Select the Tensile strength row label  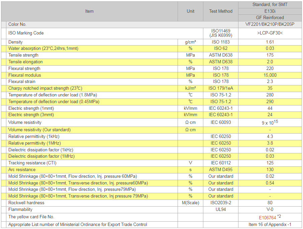click(x=23, y=55)
